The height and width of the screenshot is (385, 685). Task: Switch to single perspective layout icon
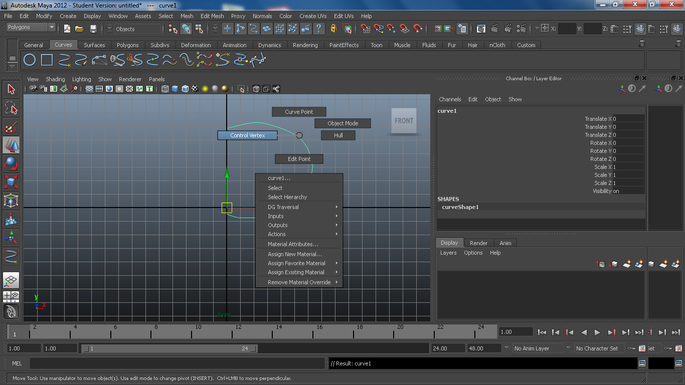pyautogui.click(x=11, y=280)
